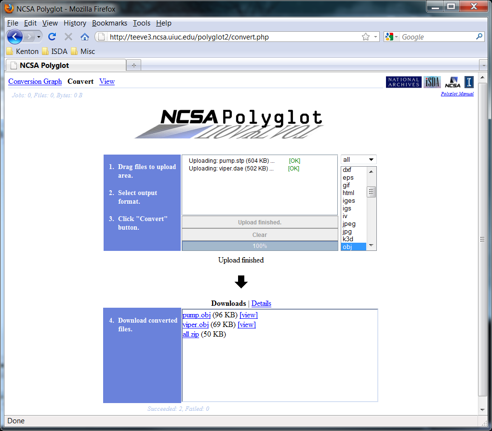This screenshot has height=431, width=492.
Task: Click the viper.dae upload entry
Action: (244, 169)
